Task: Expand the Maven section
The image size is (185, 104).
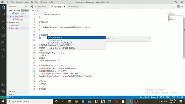Action: (x=18, y=94)
